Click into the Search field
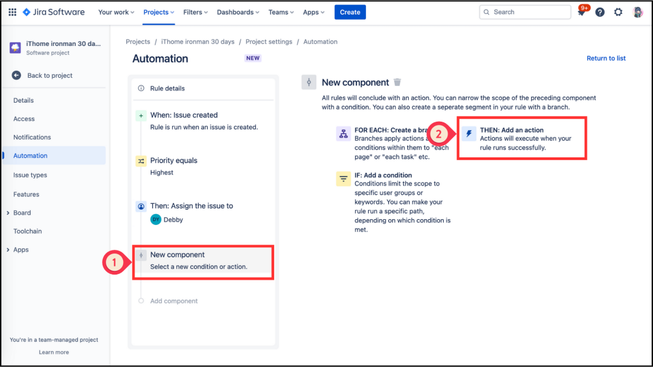 coord(525,12)
